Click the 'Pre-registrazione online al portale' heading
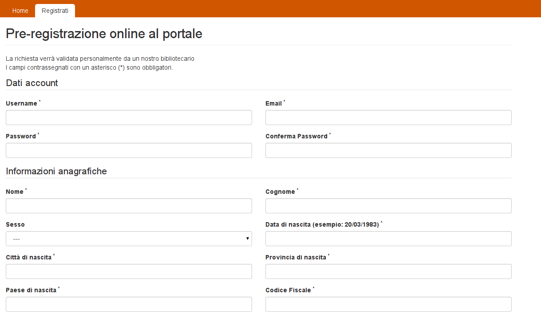The width and height of the screenshot is (541, 318). (103, 34)
